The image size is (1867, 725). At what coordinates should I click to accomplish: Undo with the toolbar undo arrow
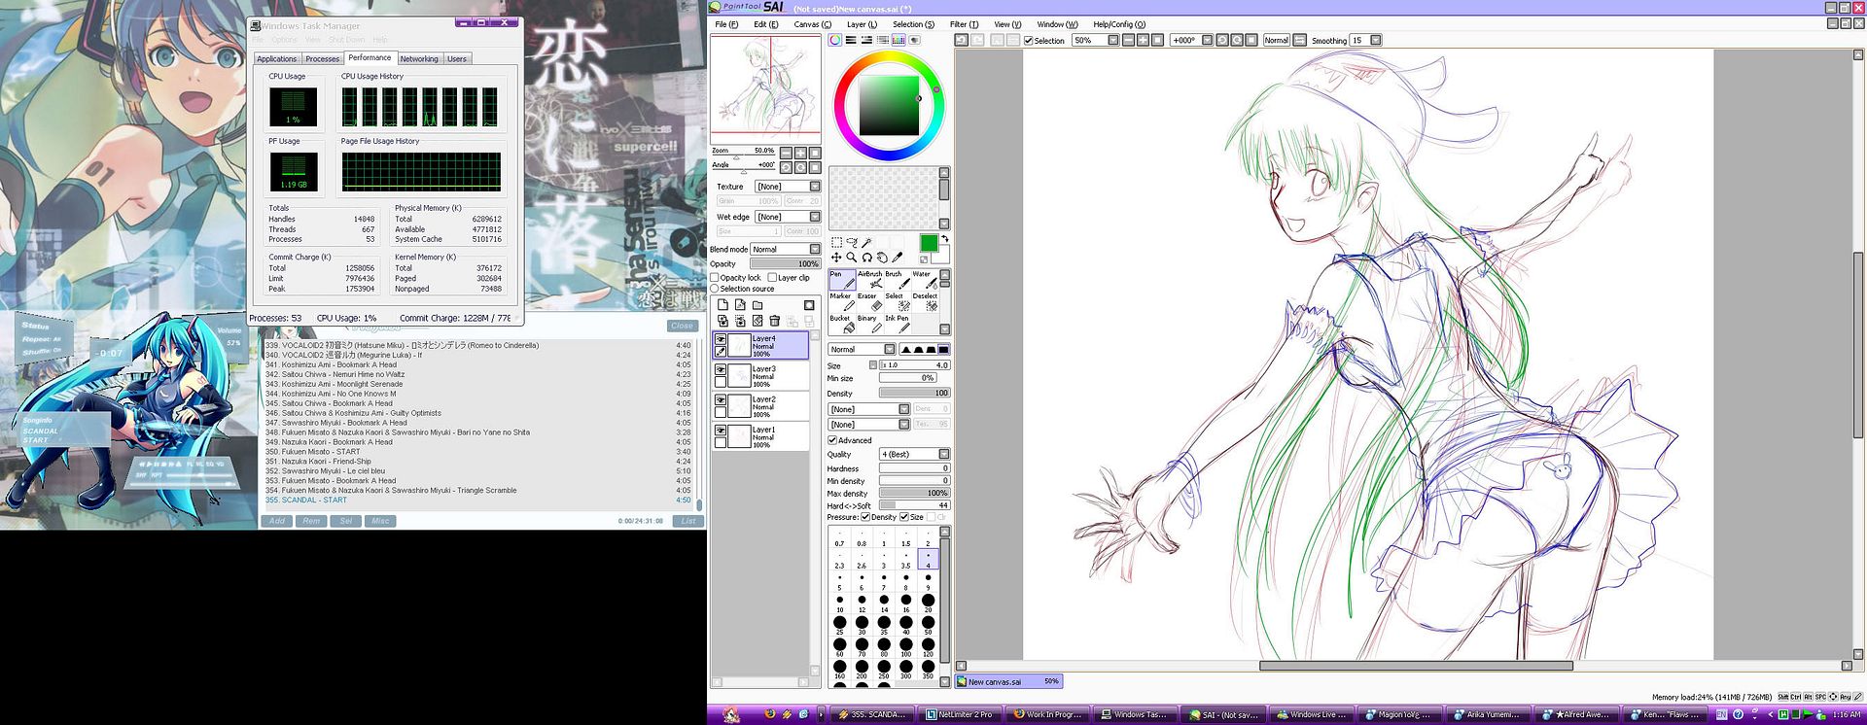(962, 40)
